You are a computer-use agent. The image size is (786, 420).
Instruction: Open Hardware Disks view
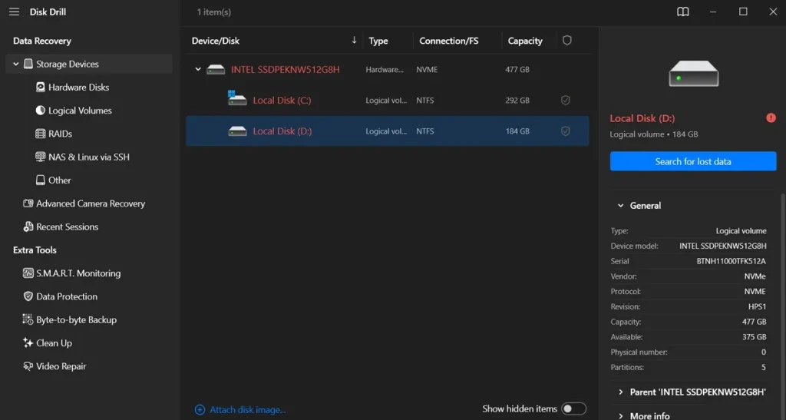coord(79,88)
